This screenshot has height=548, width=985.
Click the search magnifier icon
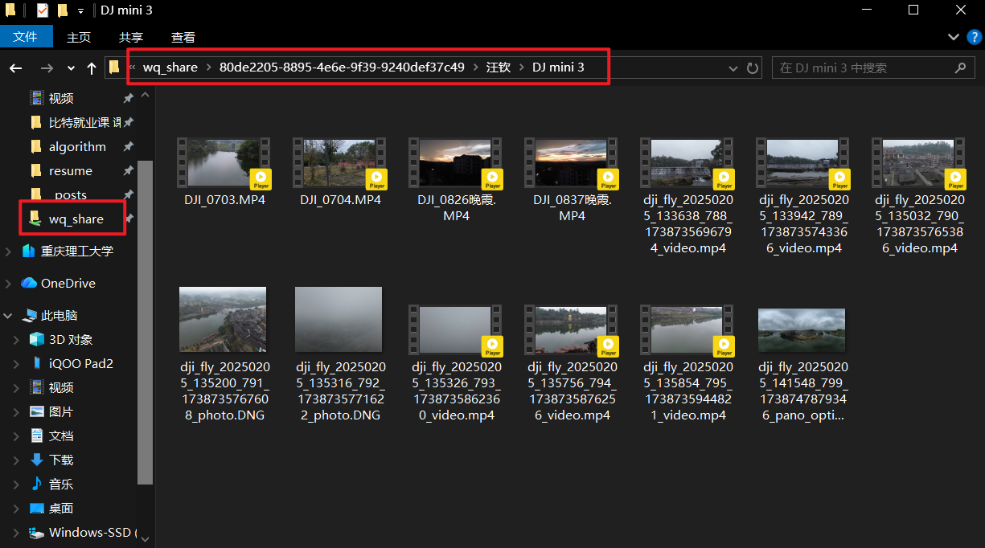click(x=959, y=68)
